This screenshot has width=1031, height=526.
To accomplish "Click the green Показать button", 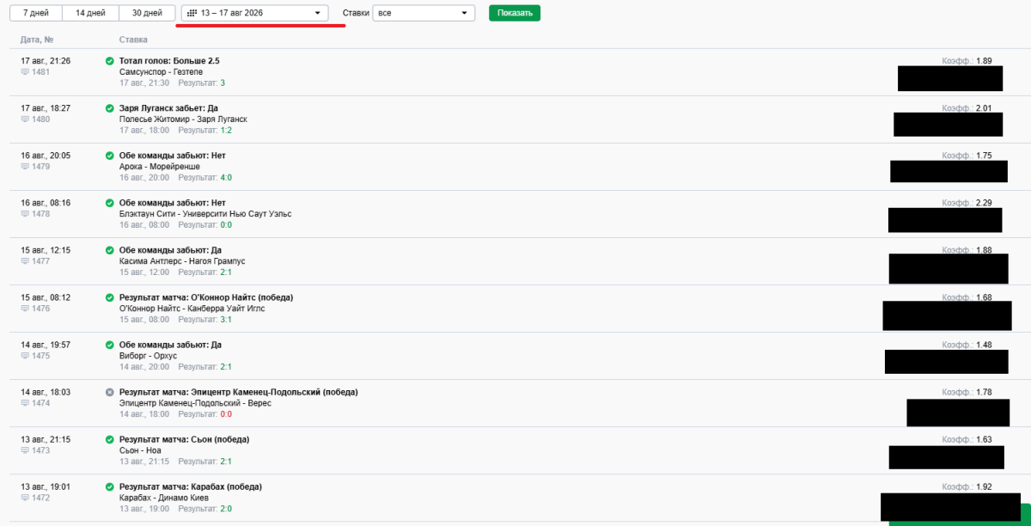I will click(515, 14).
